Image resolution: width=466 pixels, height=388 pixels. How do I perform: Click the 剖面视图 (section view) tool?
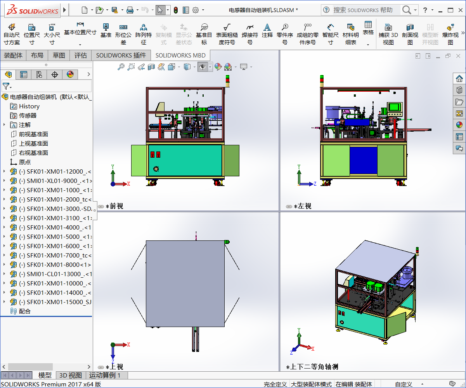pos(410,34)
